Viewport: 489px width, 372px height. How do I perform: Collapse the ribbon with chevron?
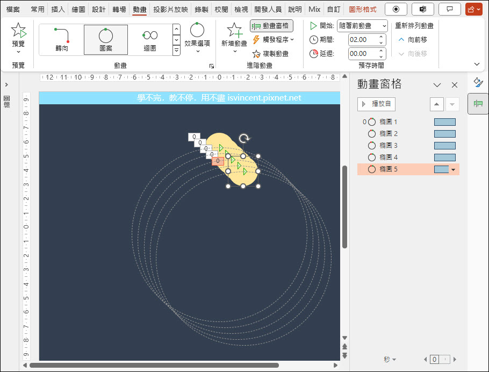(x=477, y=65)
